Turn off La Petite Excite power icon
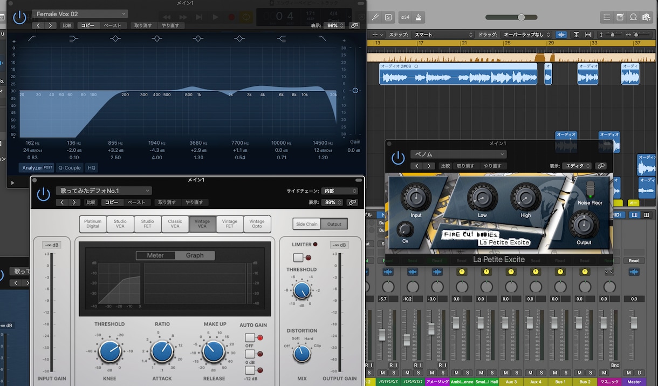This screenshot has width=658, height=386. [398, 158]
